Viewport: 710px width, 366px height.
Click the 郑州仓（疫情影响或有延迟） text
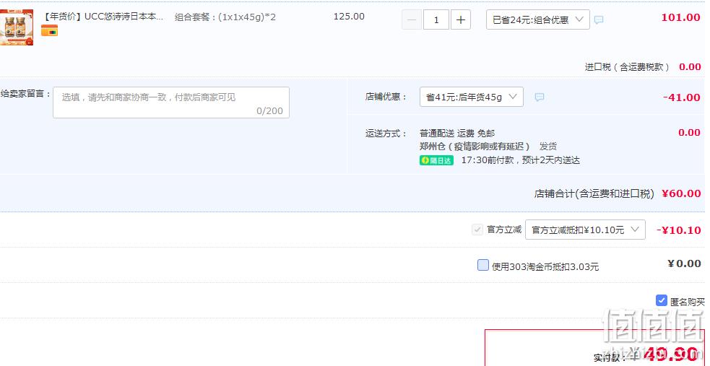(475, 147)
